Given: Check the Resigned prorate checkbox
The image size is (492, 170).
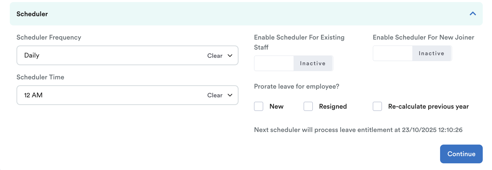Looking at the screenshot, I should (308, 106).
